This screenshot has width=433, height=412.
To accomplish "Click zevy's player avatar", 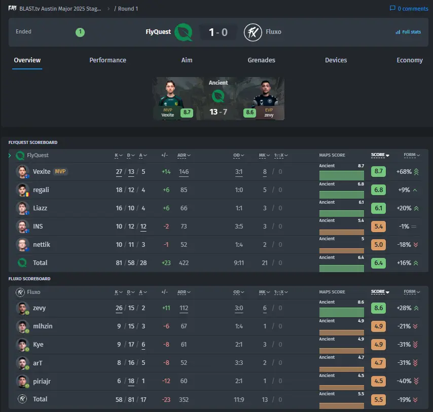I will (22, 308).
